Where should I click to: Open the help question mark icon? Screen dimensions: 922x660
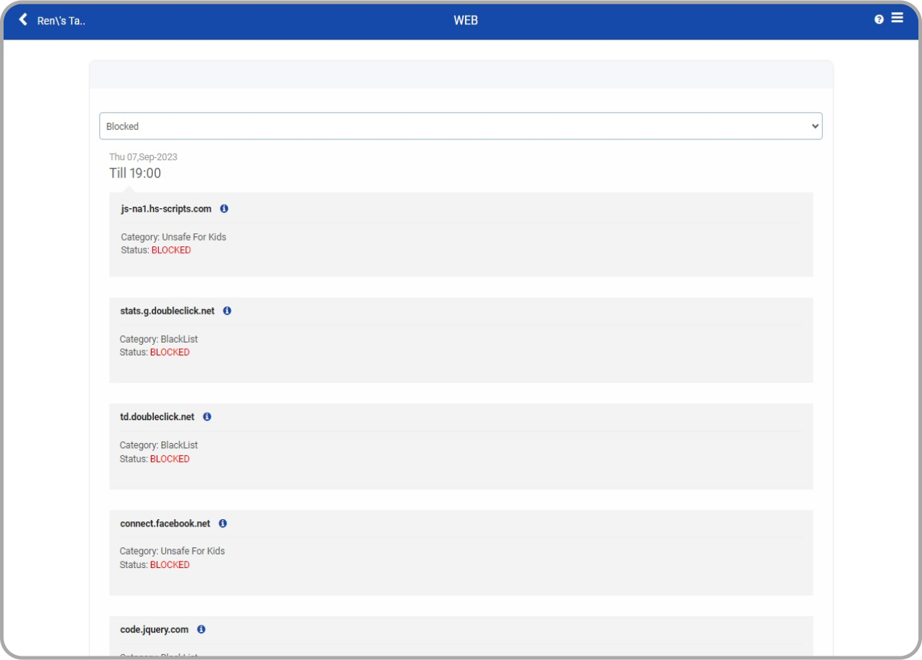pyautogui.click(x=879, y=19)
